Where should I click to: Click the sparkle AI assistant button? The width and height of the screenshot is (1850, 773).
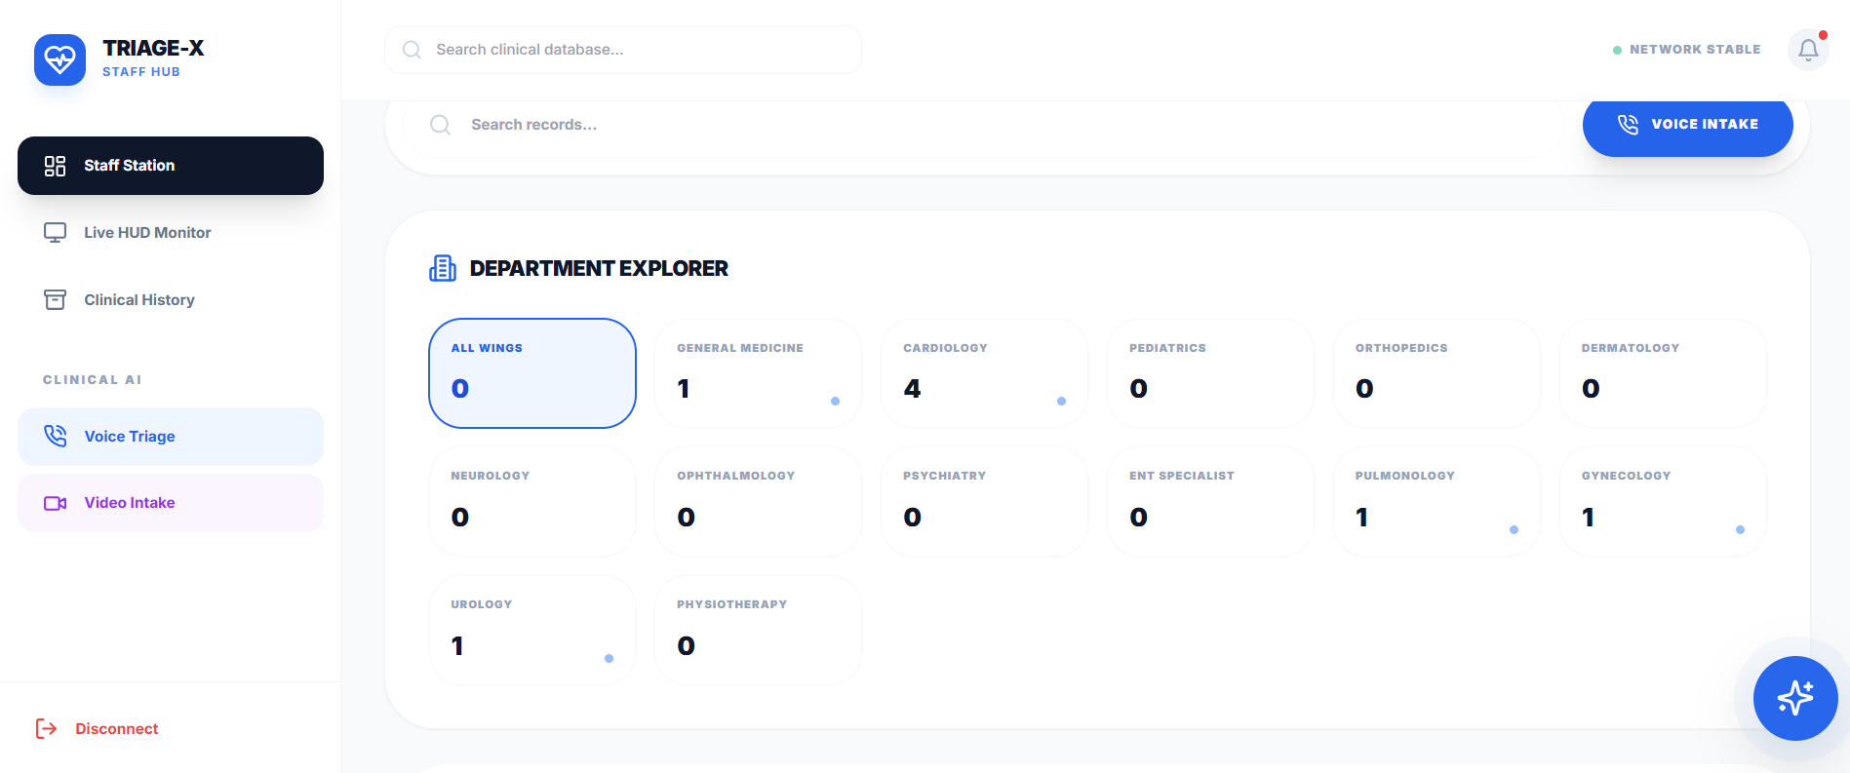[1794, 698]
